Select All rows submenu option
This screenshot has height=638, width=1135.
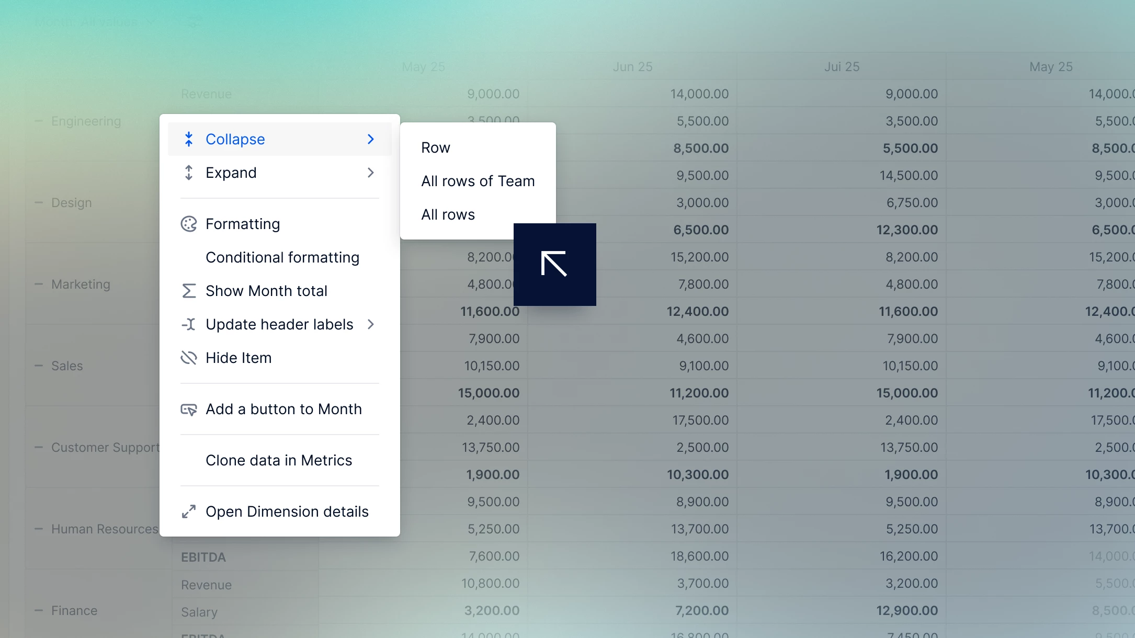point(448,214)
